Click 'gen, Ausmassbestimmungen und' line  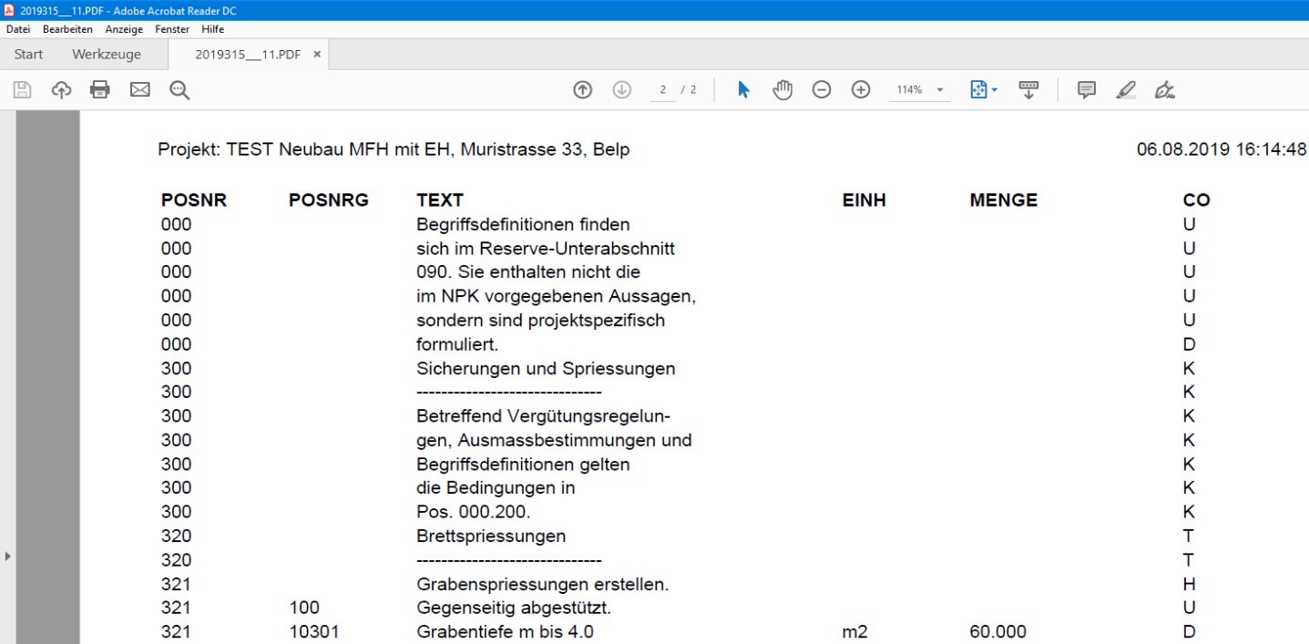click(x=554, y=440)
